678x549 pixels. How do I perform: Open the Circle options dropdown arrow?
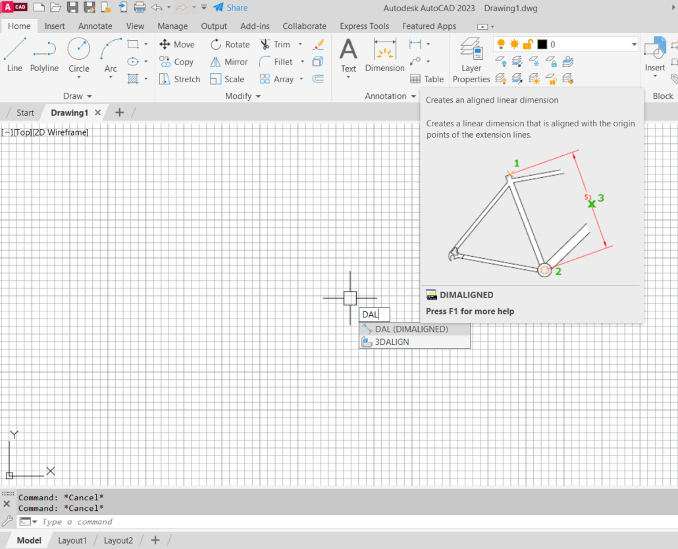(x=79, y=78)
